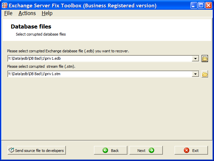Close the Exchange Server Fix Toolbox window
The height and width of the screenshot is (161, 214).
coord(209,5)
